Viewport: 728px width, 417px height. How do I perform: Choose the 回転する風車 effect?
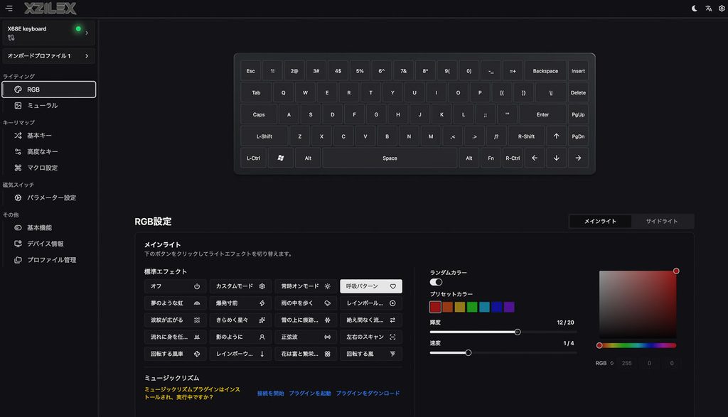[175, 354]
